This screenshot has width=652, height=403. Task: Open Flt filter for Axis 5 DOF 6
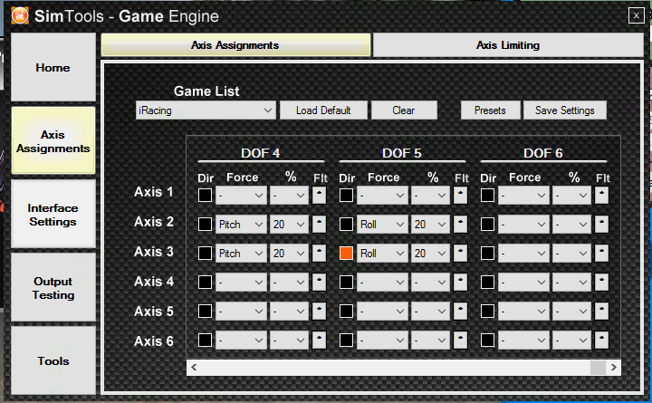coord(601,312)
